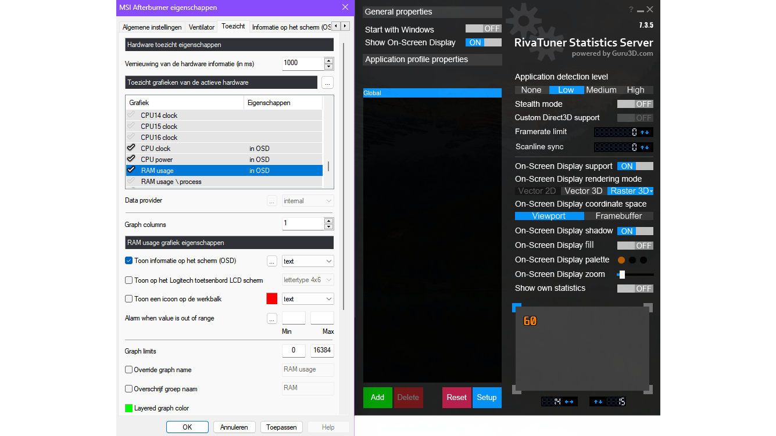Open the OSD display type text dropdown
The image size is (776, 436).
[x=308, y=261]
